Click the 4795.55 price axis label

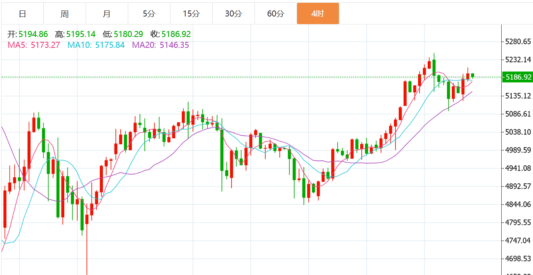point(518,222)
